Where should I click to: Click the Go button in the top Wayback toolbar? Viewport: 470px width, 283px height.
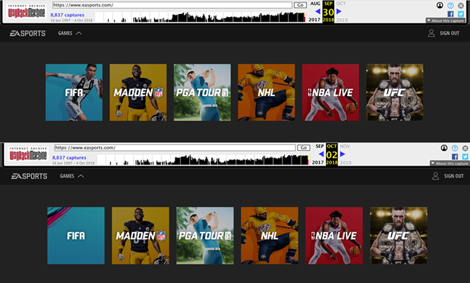(300, 5)
